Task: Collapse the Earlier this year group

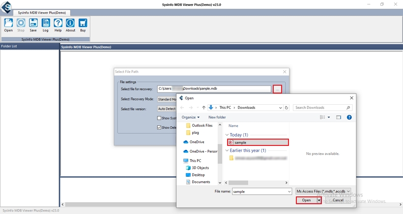Action: [227, 150]
